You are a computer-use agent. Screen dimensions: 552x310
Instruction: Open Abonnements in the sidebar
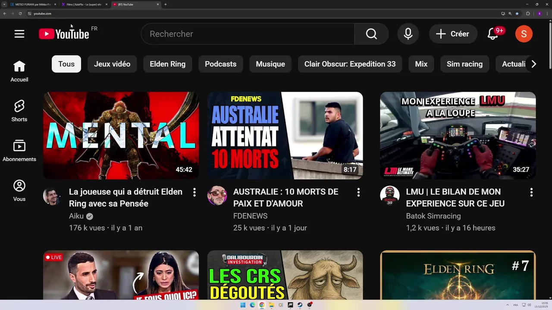19,151
